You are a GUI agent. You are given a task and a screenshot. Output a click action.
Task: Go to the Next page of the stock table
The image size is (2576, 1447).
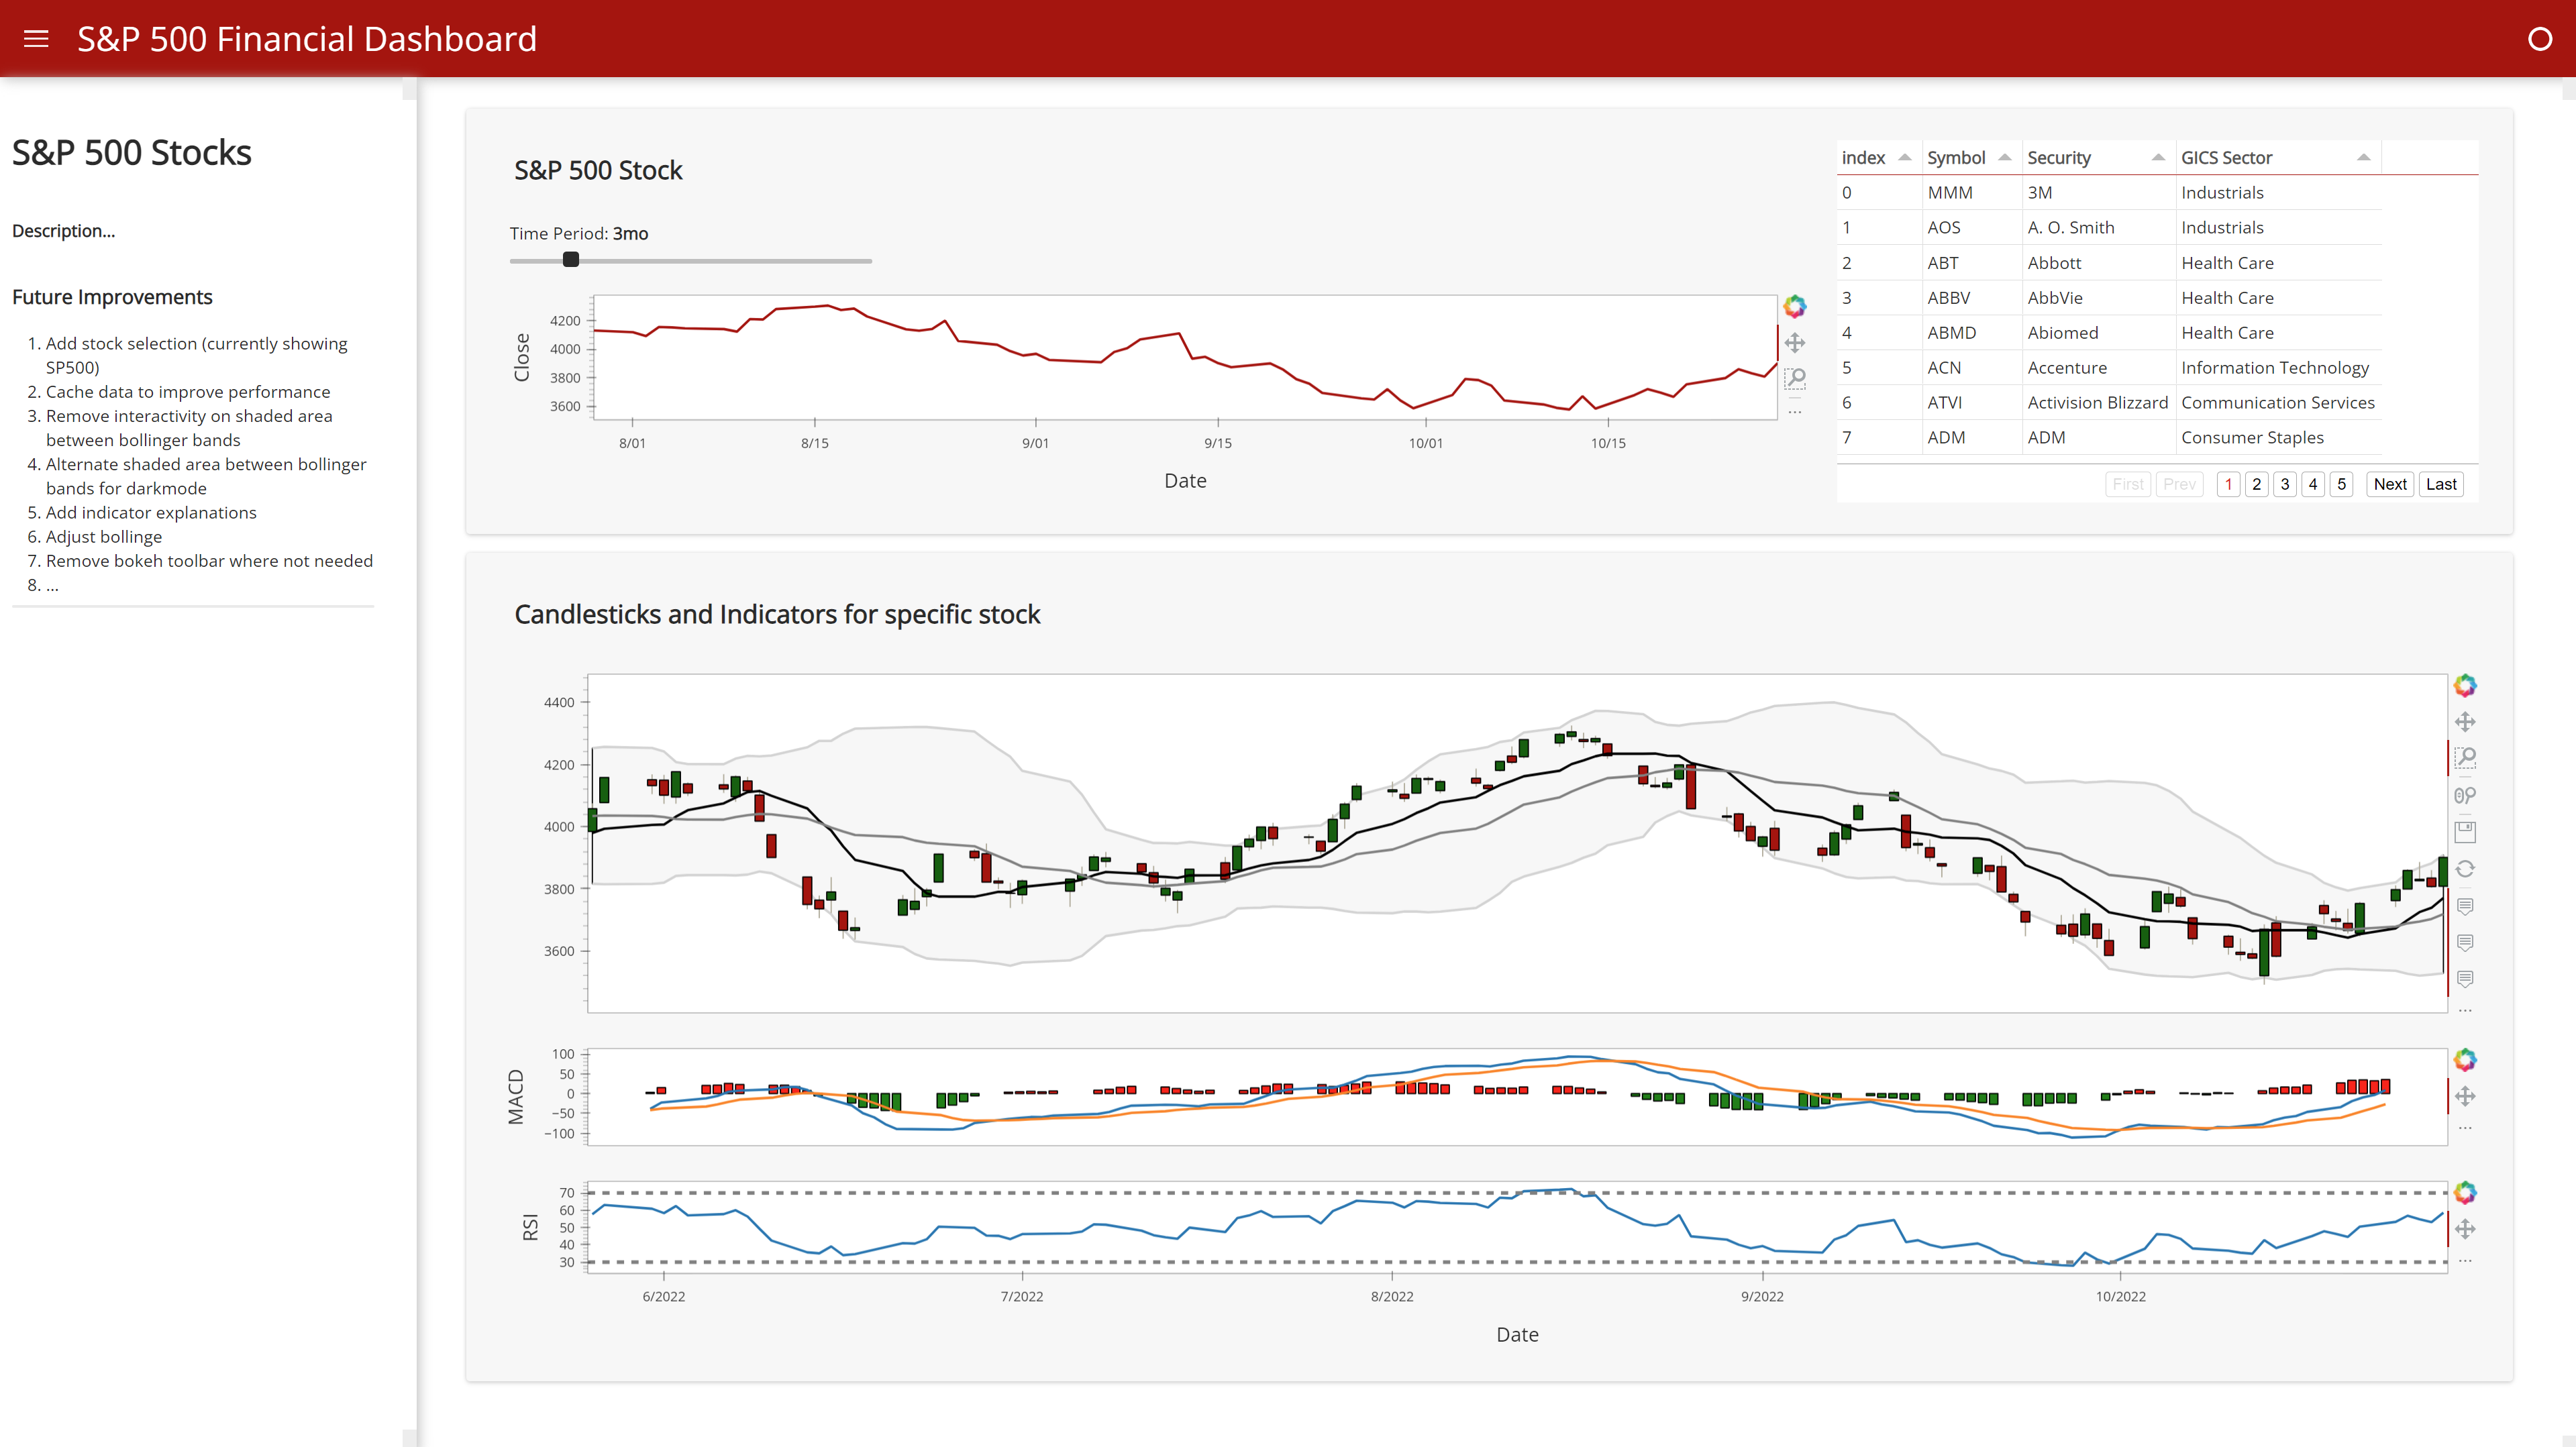[x=2390, y=484]
